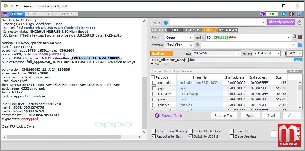Check the reserve1 partition checkbox

pyautogui.click(x=154, y=105)
